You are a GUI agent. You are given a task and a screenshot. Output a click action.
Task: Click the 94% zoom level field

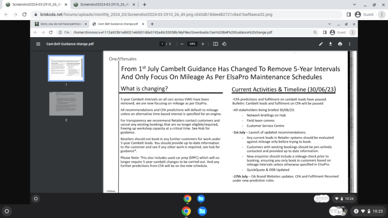coord(192,44)
